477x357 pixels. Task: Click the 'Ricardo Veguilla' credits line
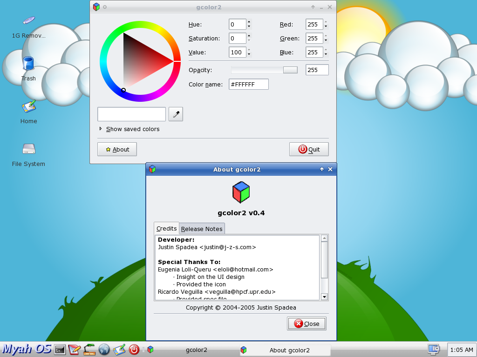[x=217, y=292]
